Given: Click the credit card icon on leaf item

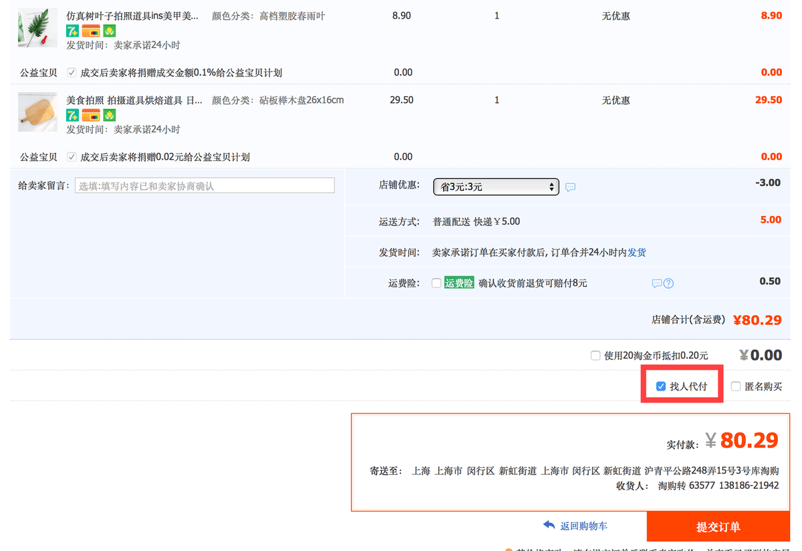Looking at the screenshot, I should pos(91,31).
